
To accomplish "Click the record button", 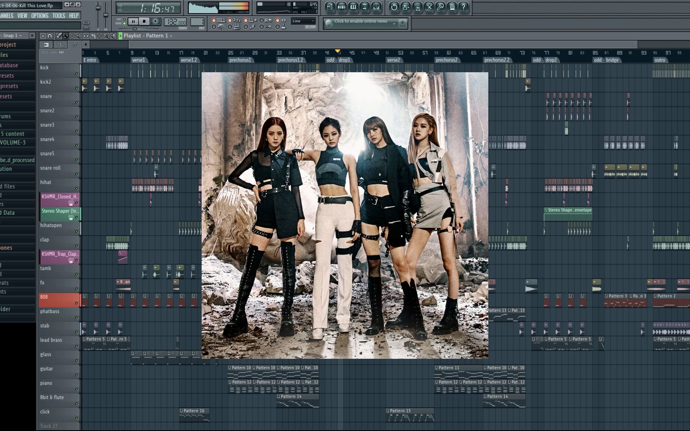I will (x=156, y=22).
